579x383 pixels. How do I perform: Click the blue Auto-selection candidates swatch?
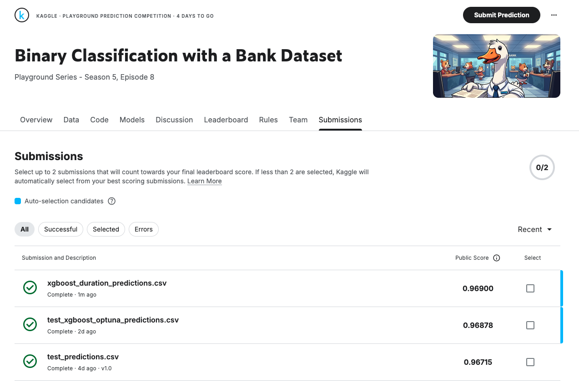pyautogui.click(x=18, y=201)
